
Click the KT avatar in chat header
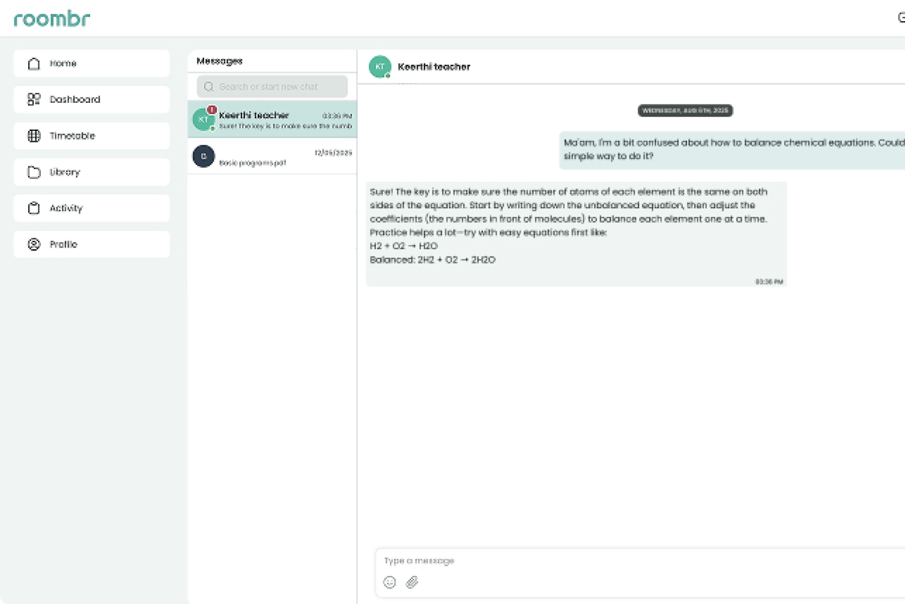[380, 67]
